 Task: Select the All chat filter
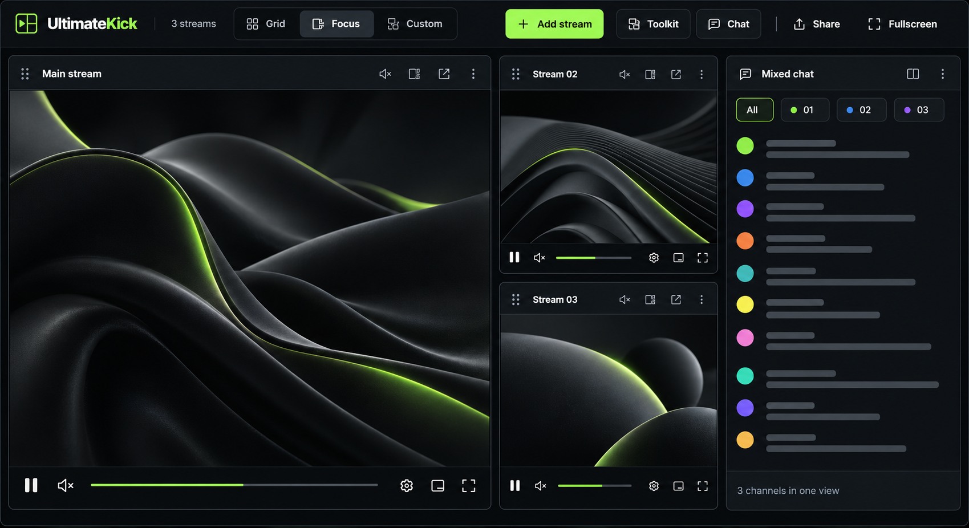point(755,110)
